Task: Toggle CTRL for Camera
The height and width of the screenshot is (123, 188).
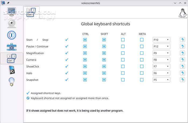Action: 85,60
